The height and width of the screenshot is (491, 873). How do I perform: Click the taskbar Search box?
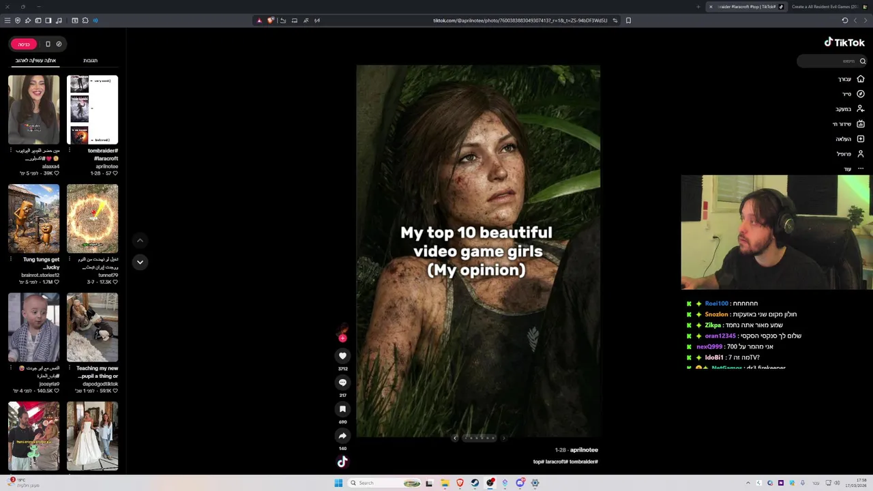pos(385,483)
